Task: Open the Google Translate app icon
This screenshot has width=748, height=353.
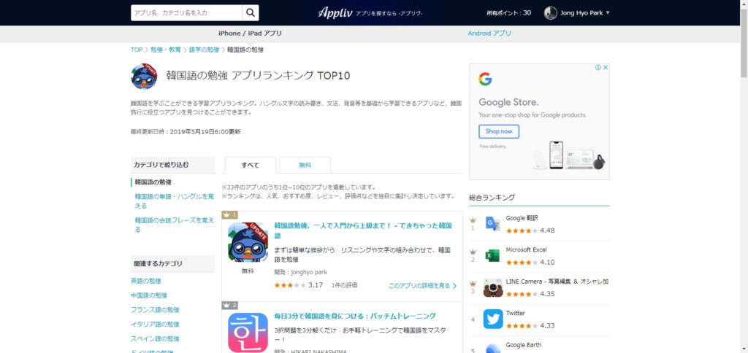Action: (492, 224)
